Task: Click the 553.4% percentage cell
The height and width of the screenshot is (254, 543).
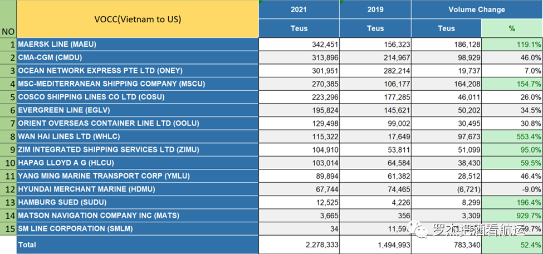Action: (x=511, y=136)
